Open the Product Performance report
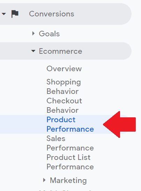141x191 pixels. point(70,124)
